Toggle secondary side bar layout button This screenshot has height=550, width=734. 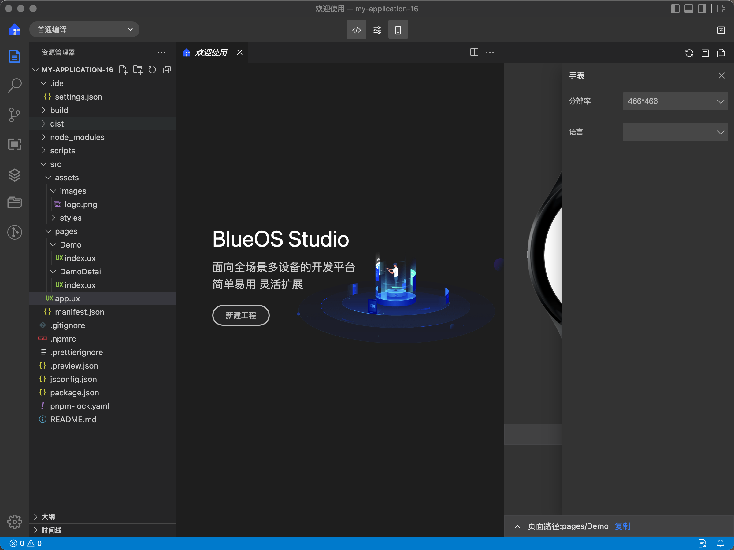[x=702, y=9]
